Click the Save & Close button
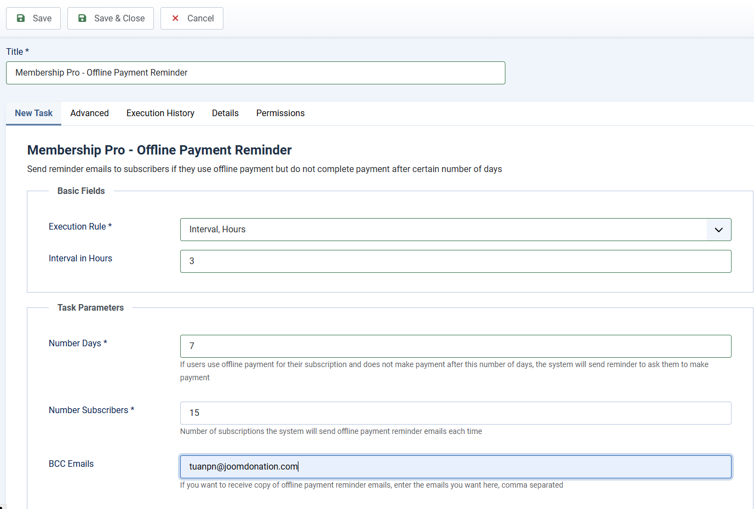 [111, 19]
